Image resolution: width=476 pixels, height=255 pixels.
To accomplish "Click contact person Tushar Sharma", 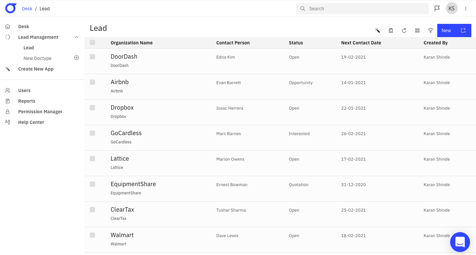I will pos(231,210).
